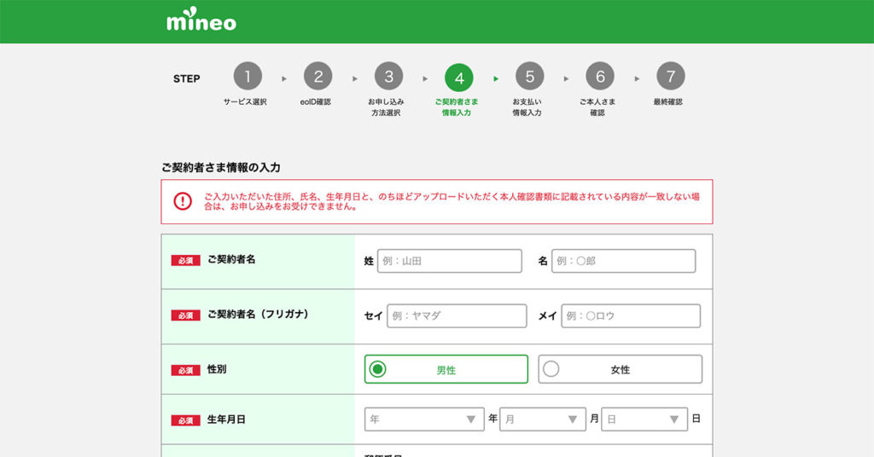Select active step 4 circle ご契約者さま情報入力

[458, 78]
